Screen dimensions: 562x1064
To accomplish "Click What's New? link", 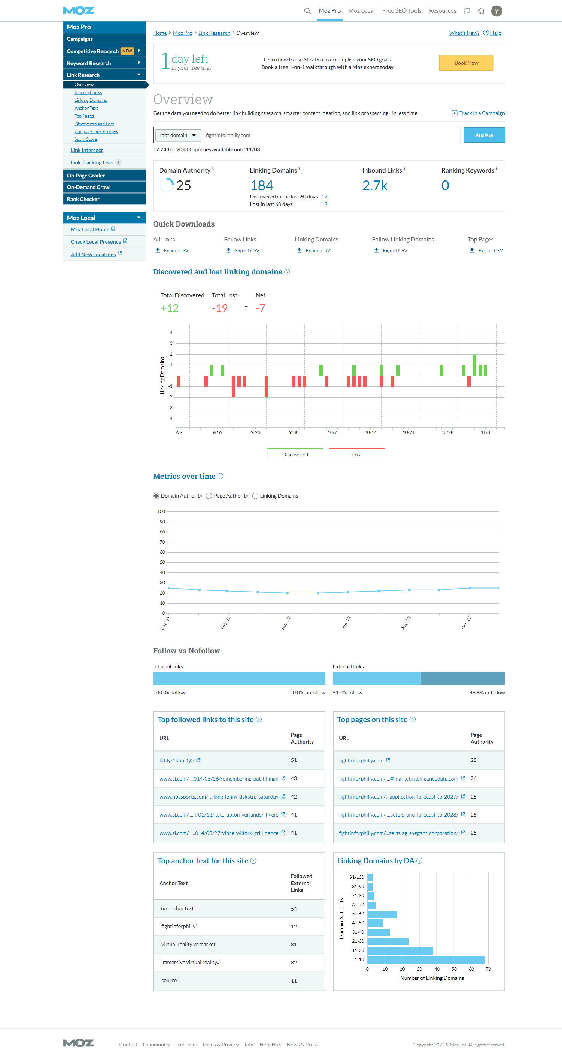I will click(x=464, y=33).
